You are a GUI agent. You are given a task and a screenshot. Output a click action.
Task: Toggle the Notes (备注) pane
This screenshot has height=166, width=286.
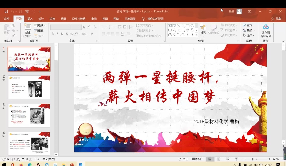tap(183, 159)
